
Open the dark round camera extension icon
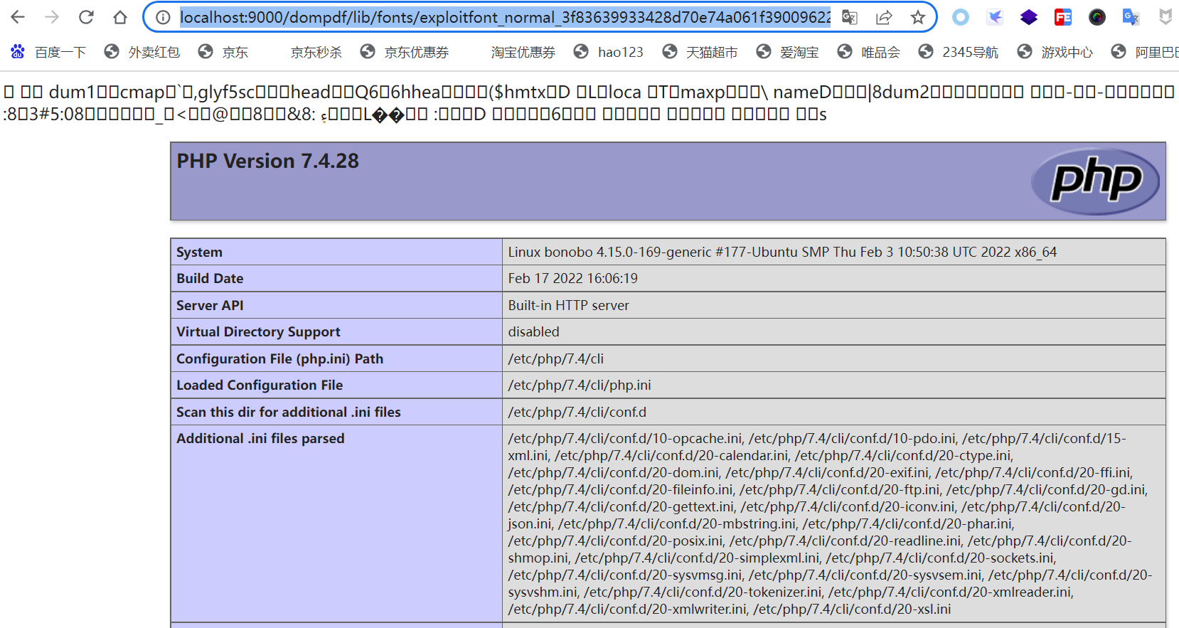tap(1097, 17)
